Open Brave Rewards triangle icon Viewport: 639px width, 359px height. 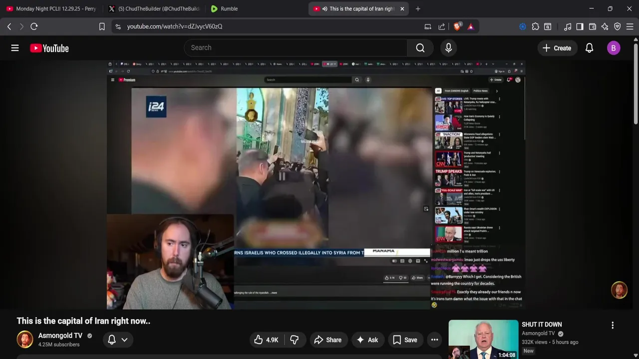pos(471,26)
